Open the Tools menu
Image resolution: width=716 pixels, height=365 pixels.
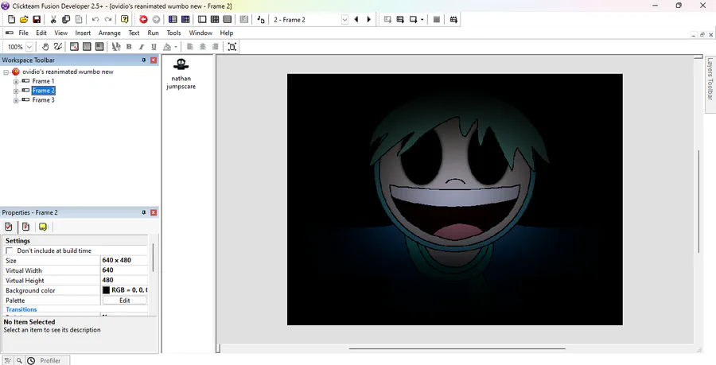[x=173, y=33]
